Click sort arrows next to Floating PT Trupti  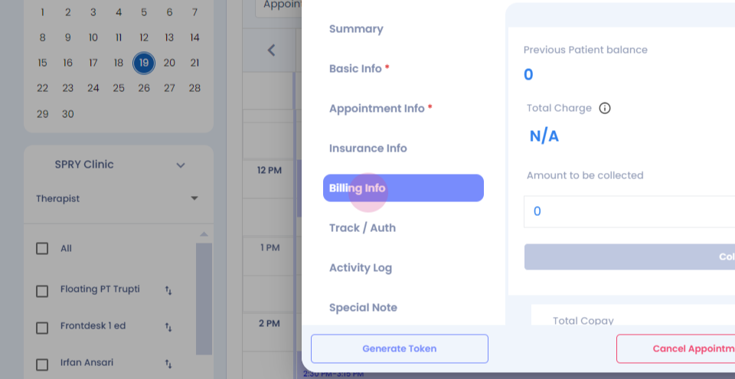point(168,290)
